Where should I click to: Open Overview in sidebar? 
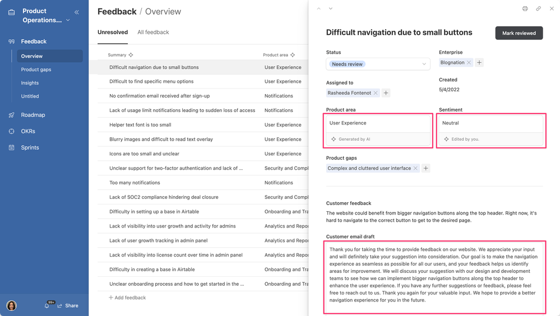[50, 56]
